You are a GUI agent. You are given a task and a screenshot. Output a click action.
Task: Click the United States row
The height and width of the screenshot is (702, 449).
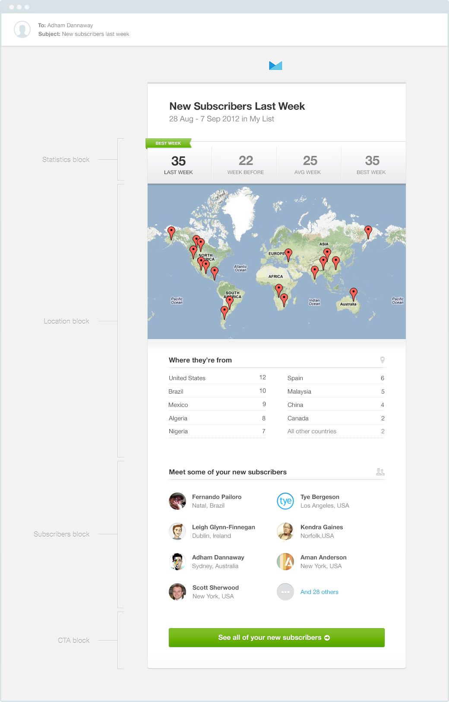coord(217,378)
